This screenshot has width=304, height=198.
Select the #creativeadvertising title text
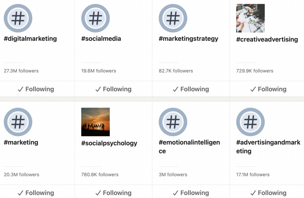(x=267, y=39)
